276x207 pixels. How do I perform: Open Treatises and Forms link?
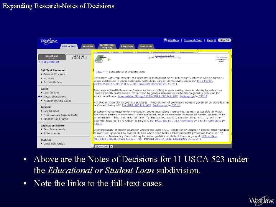(x=56, y=119)
